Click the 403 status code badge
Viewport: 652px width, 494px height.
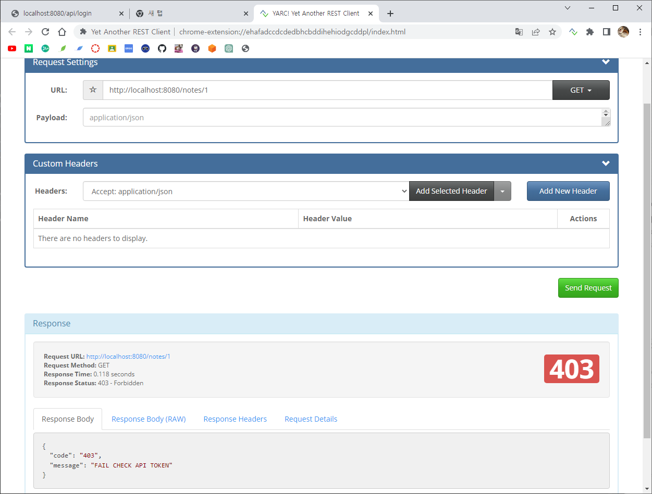(x=572, y=369)
